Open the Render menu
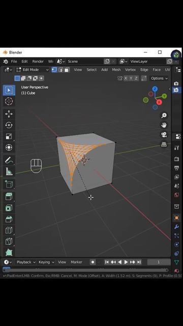Screen dimensions: 183x326 (x=38, y=62)
